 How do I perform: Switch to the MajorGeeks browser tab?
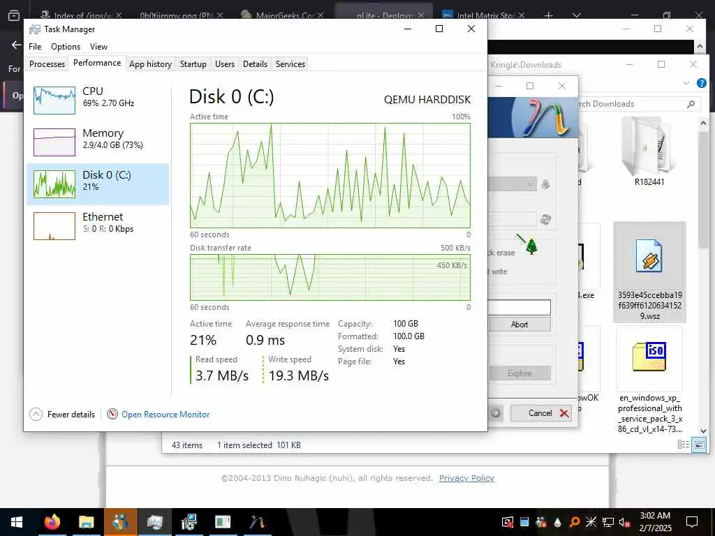pos(282,15)
